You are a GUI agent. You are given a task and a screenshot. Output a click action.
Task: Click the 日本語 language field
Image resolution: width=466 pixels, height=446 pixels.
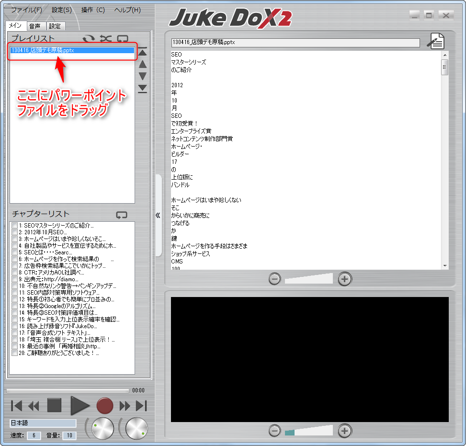(43, 423)
